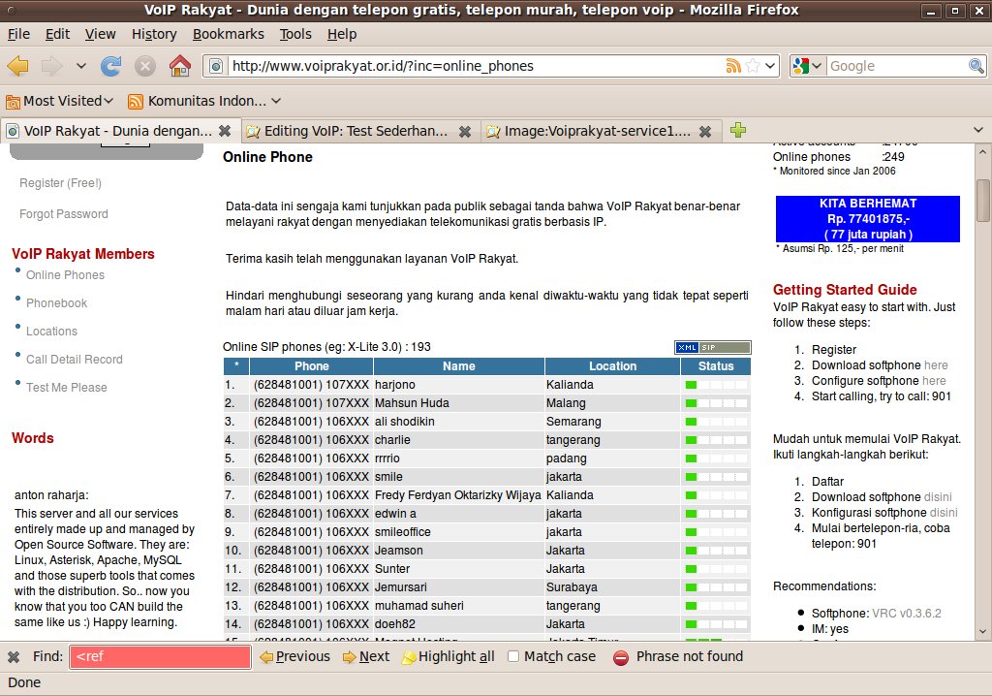Reload the current page

point(111,66)
